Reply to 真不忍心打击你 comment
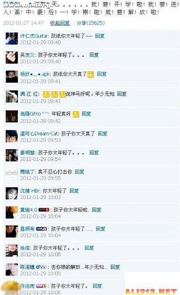The height and width of the screenshot is (295, 180). pos(79,172)
